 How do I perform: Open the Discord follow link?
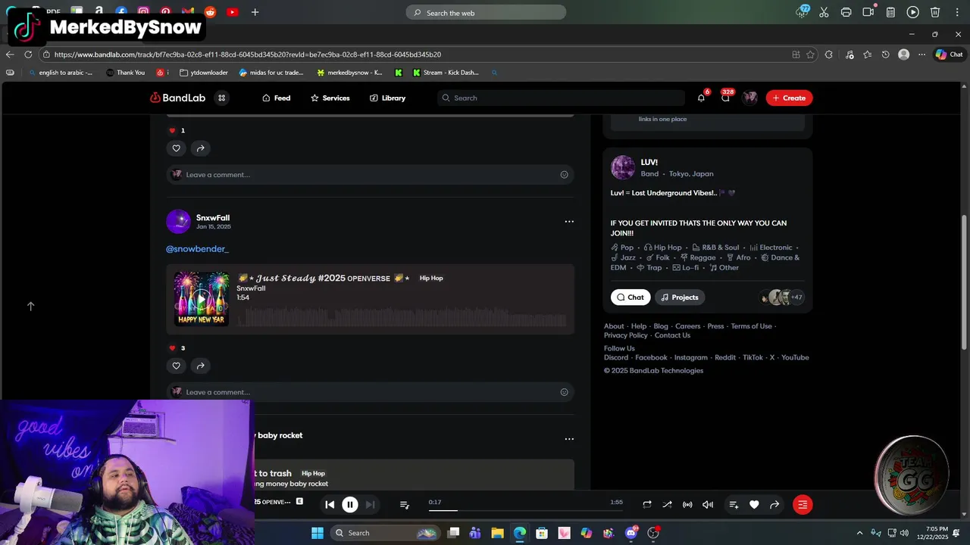point(616,357)
